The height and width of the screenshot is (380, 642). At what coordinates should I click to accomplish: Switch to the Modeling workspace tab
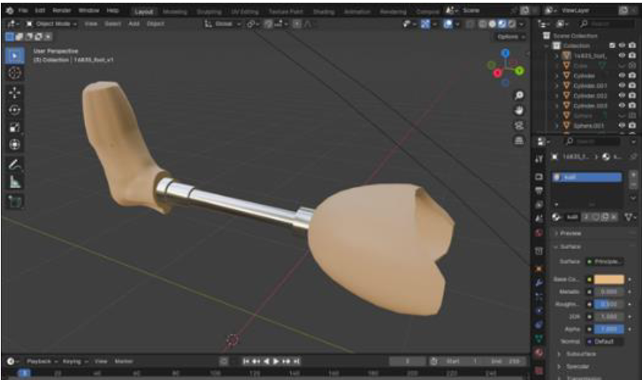pos(175,12)
